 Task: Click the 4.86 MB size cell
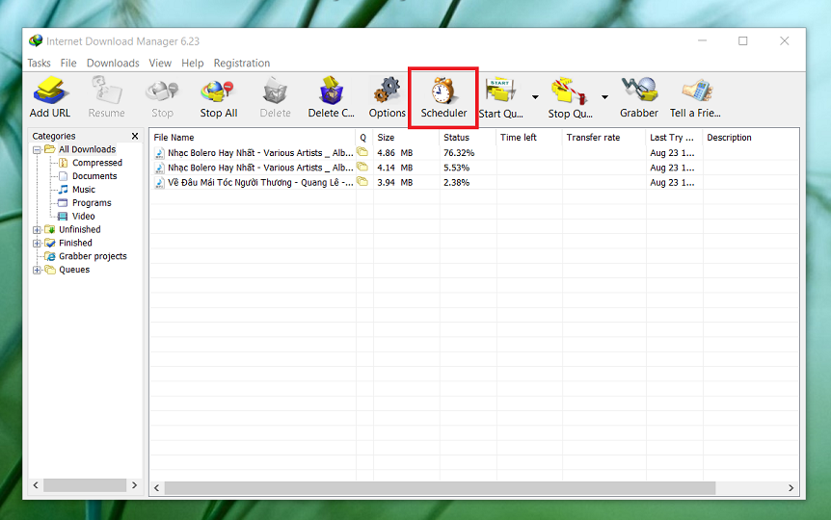[x=395, y=152]
